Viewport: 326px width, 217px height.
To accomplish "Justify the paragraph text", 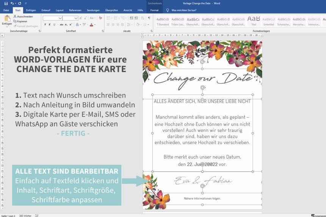I will pyautogui.click(x=122, y=25).
